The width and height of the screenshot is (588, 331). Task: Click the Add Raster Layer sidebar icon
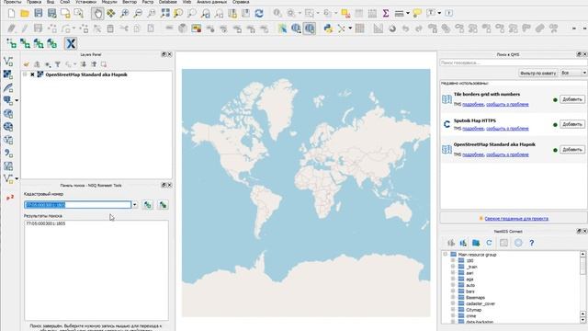click(x=8, y=74)
